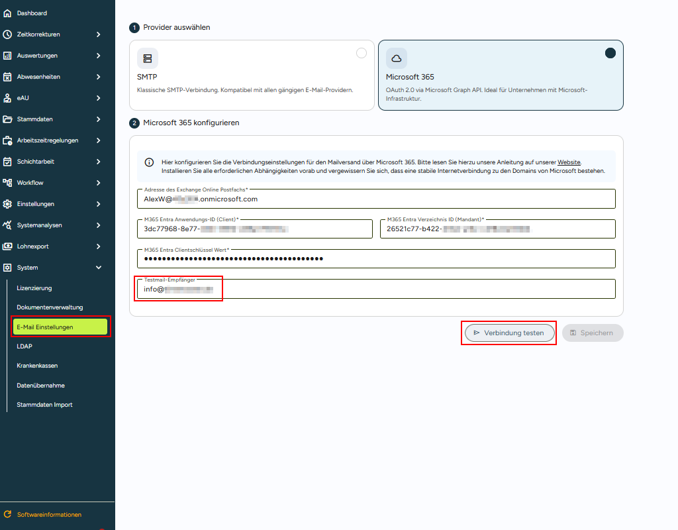Expand the Schichtarbeit chevron

99,162
